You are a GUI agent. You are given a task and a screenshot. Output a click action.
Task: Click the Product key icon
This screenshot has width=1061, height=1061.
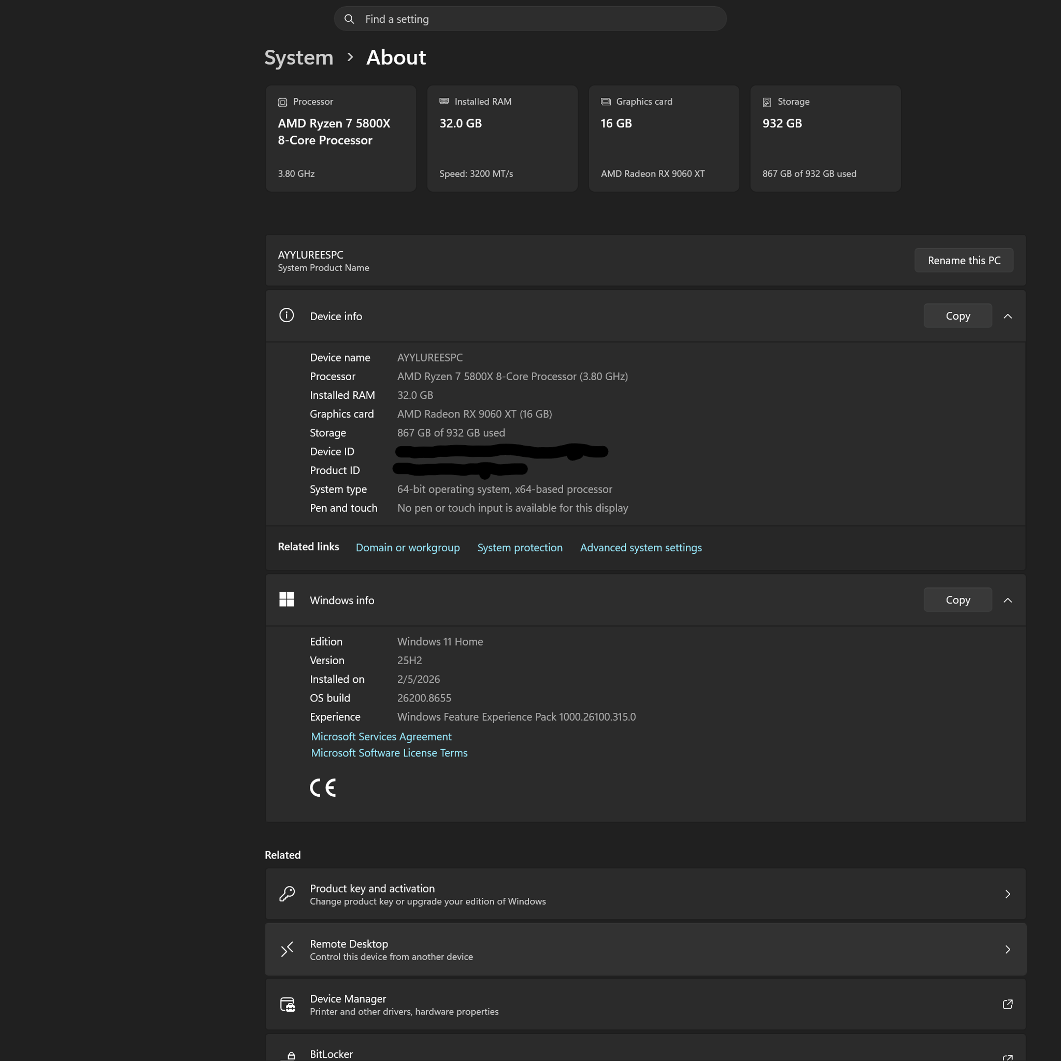(x=286, y=894)
